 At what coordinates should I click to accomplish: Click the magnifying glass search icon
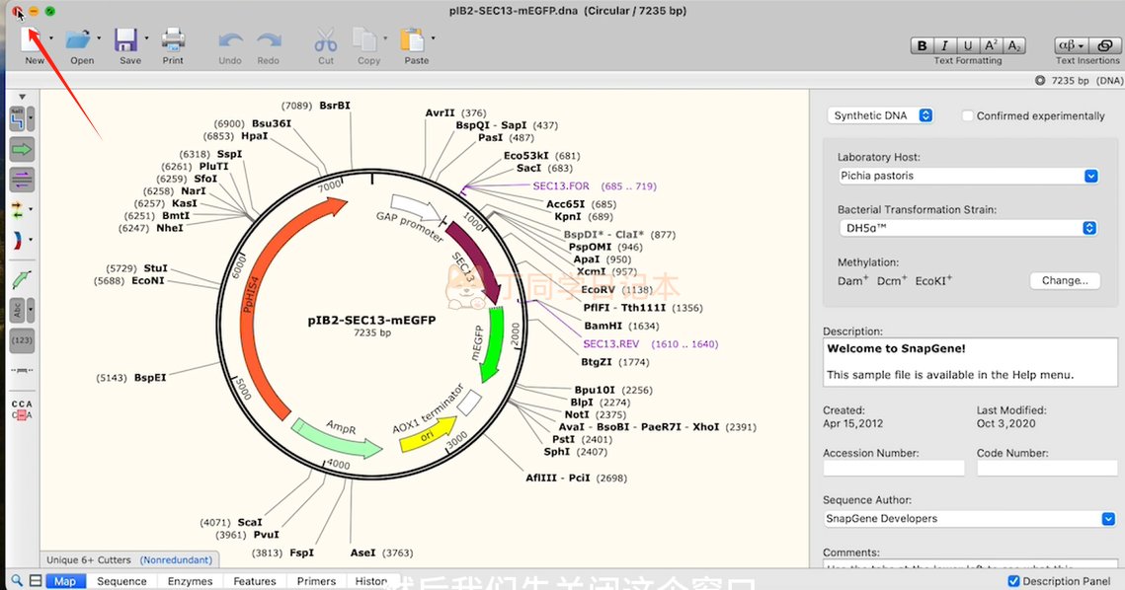coord(17,581)
